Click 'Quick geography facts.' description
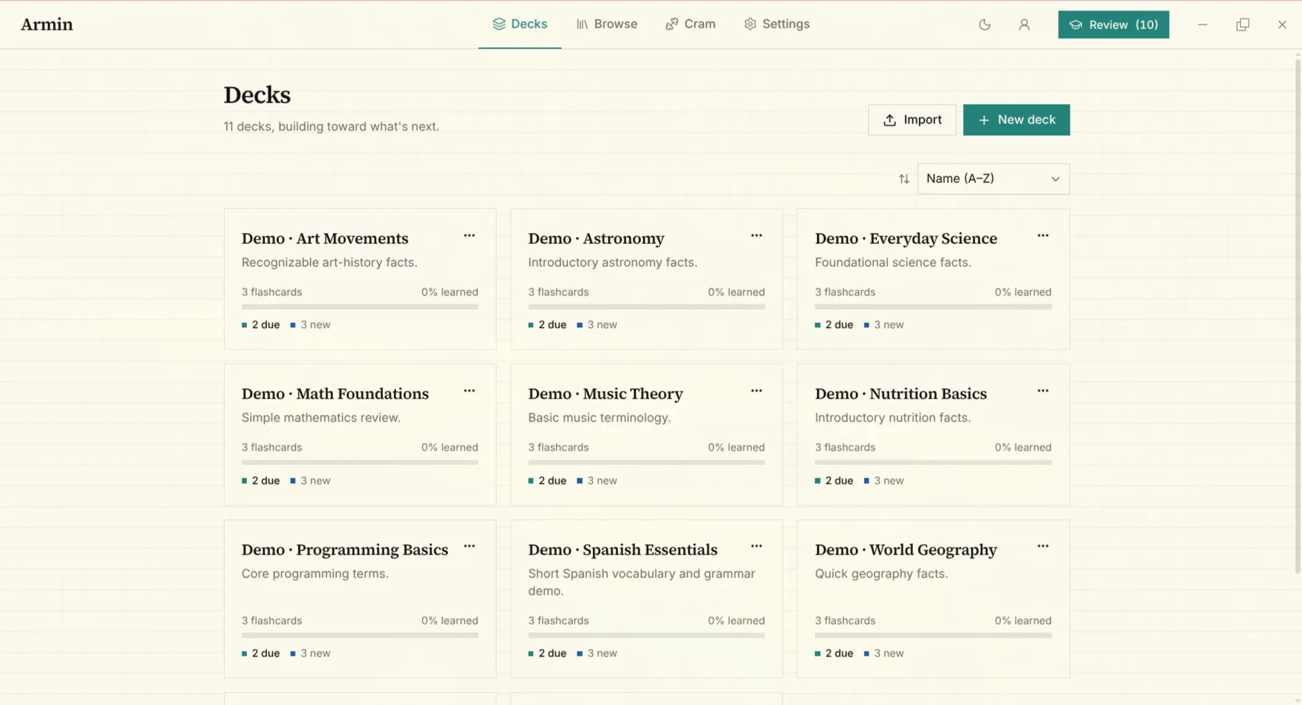Screen dimensions: 1302x705 tap(881, 574)
